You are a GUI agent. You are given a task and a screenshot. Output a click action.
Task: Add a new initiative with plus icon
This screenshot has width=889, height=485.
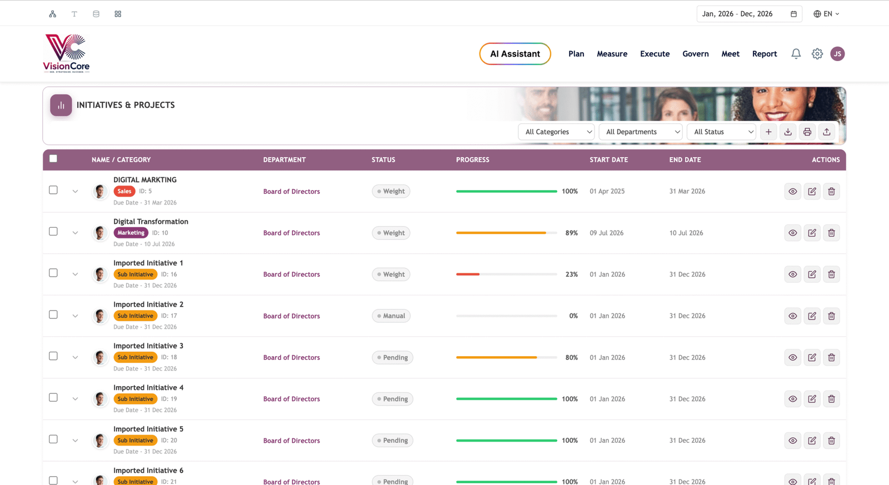tap(768, 132)
